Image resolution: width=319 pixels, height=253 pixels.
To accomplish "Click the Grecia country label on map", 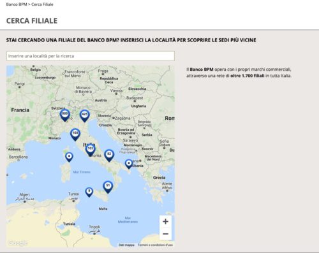I will [x=159, y=178].
